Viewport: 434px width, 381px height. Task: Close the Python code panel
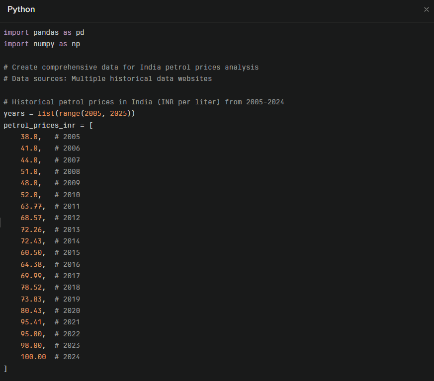click(x=426, y=10)
